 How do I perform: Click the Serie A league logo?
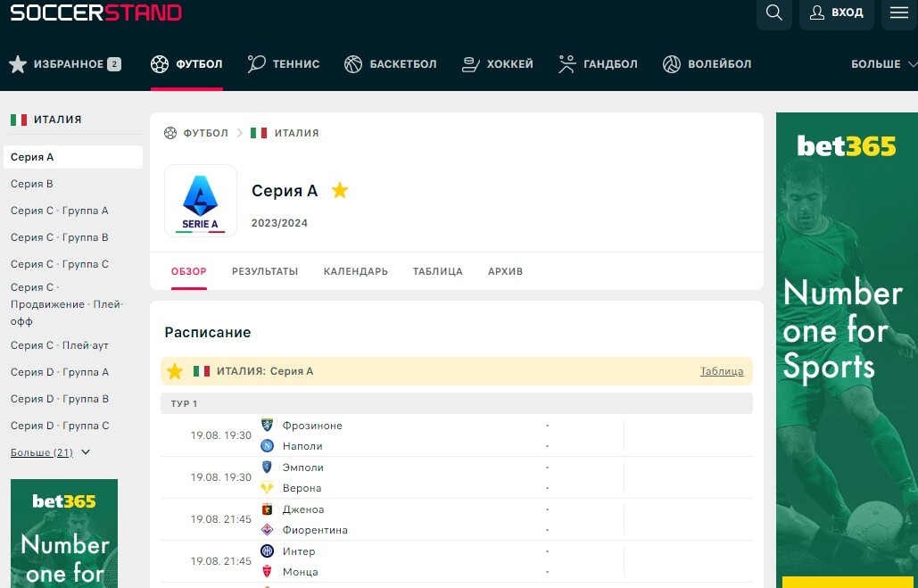pos(200,200)
